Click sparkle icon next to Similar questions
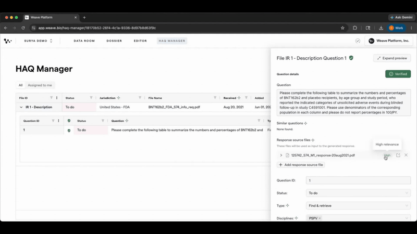417x234 pixels. coord(305,123)
